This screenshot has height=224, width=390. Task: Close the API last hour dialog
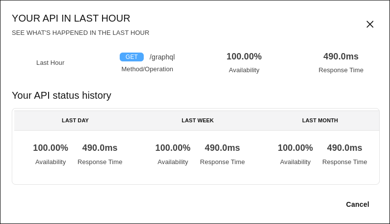click(x=370, y=24)
